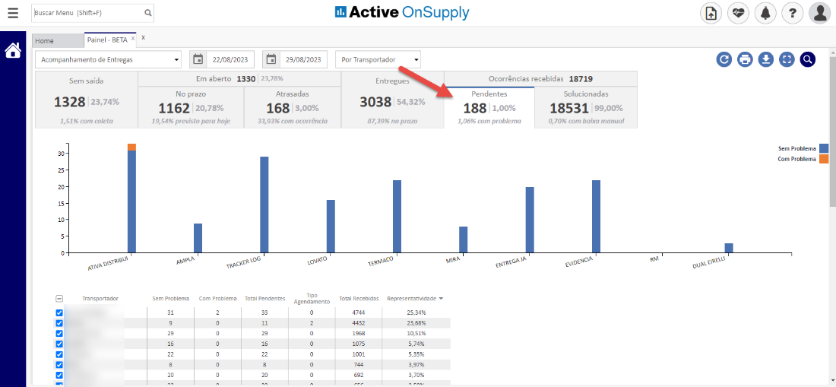Open the heartbeat health monitor icon
Viewport: 836px width, 387px height.
tap(739, 14)
